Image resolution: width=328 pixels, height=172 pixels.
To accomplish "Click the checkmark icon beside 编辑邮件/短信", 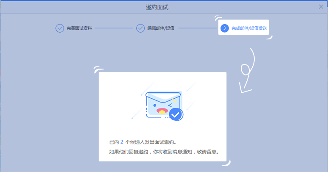I will pyautogui.click(x=141, y=28).
